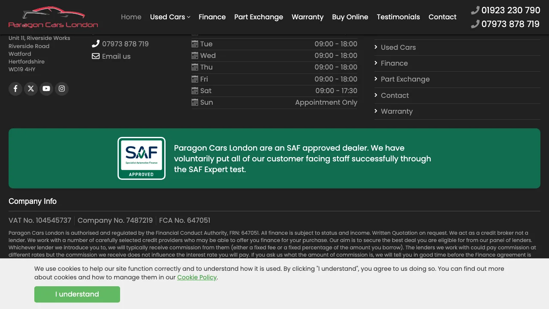Expand the Contact sidebar chevron
The image size is (549, 309).
pyautogui.click(x=376, y=95)
